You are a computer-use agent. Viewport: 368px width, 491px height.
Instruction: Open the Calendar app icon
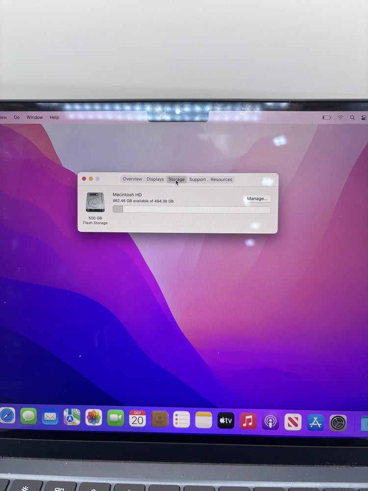pos(137,419)
